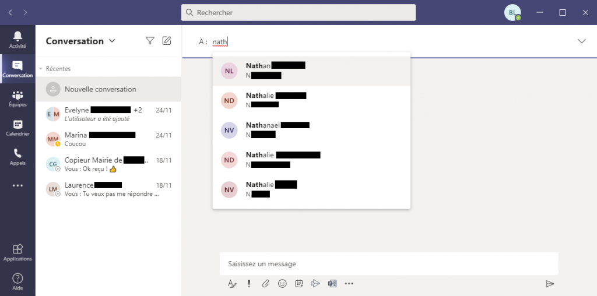Attach a file with the paperclip

[265, 283]
